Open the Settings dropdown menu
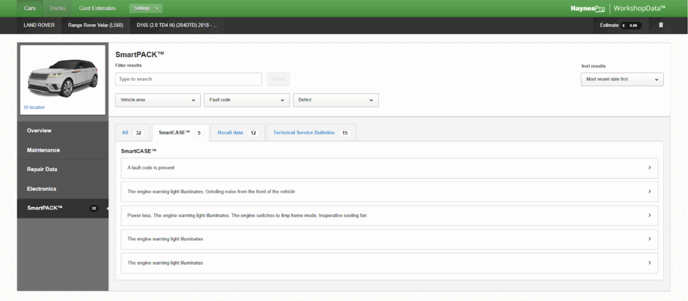The width and height of the screenshot is (688, 301). click(x=145, y=8)
